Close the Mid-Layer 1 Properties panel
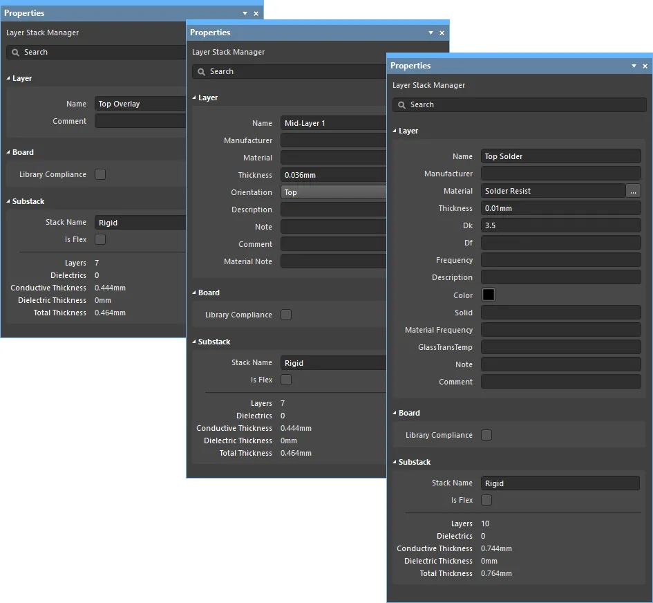Viewport: 653px width, 603px height. [x=442, y=33]
